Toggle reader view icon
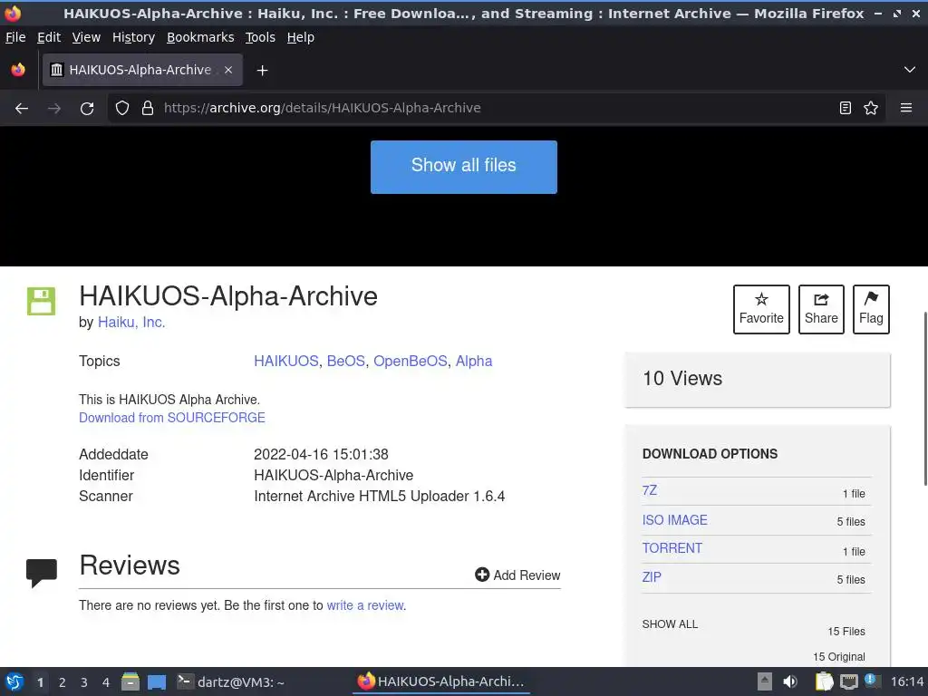 coord(846,108)
